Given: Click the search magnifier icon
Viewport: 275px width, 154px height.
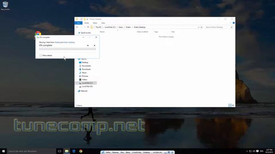Looking at the screenshot, I should 232,27.
